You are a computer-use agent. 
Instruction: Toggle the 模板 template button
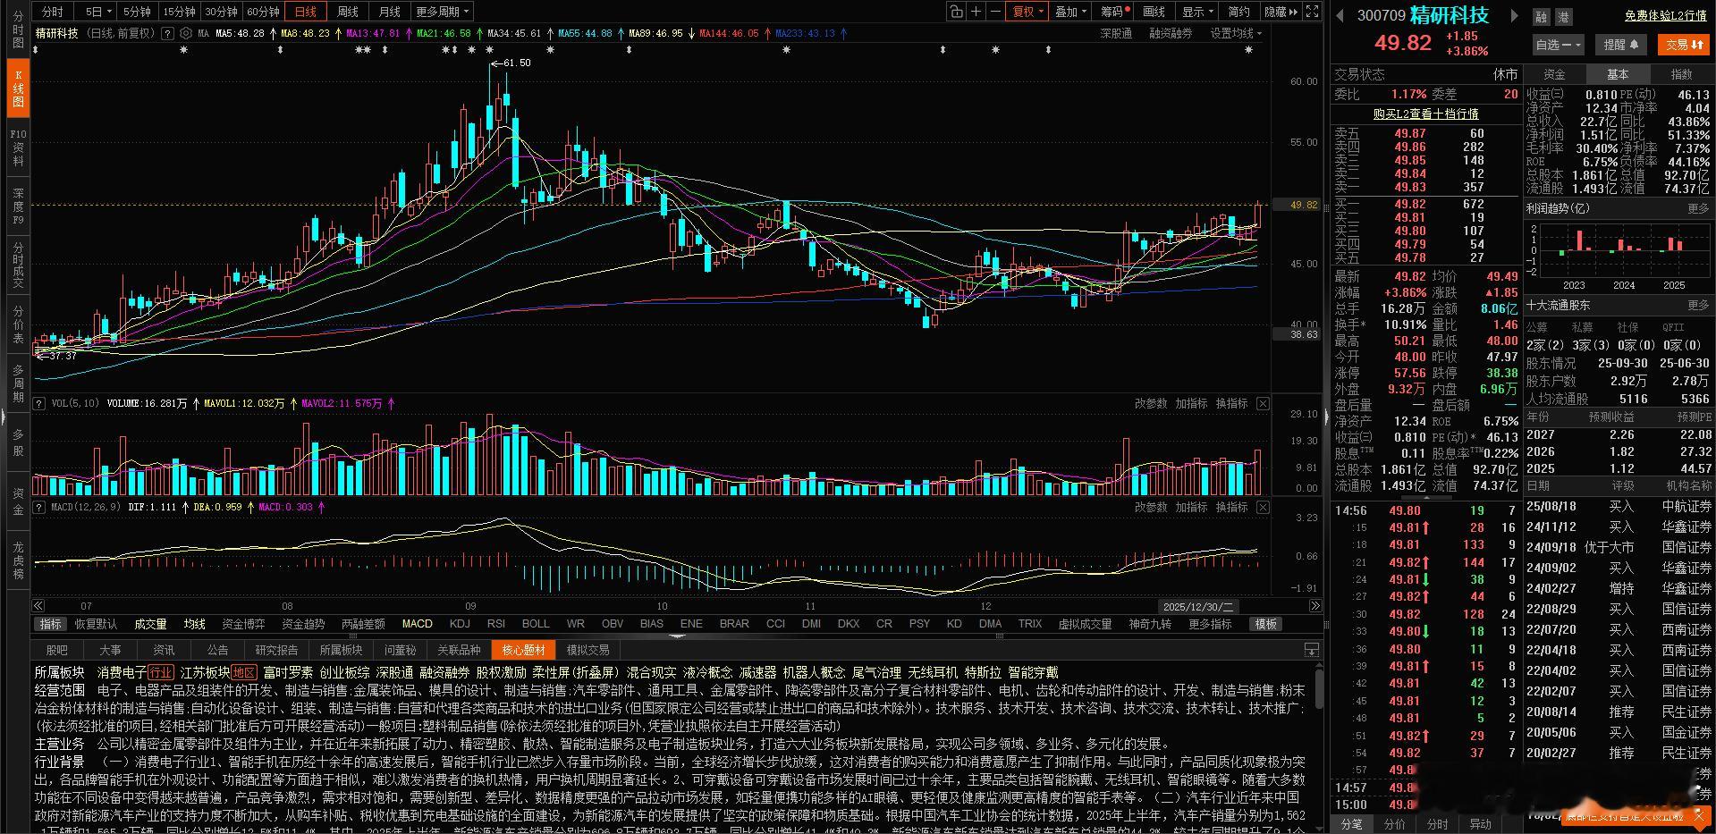tap(1266, 624)
